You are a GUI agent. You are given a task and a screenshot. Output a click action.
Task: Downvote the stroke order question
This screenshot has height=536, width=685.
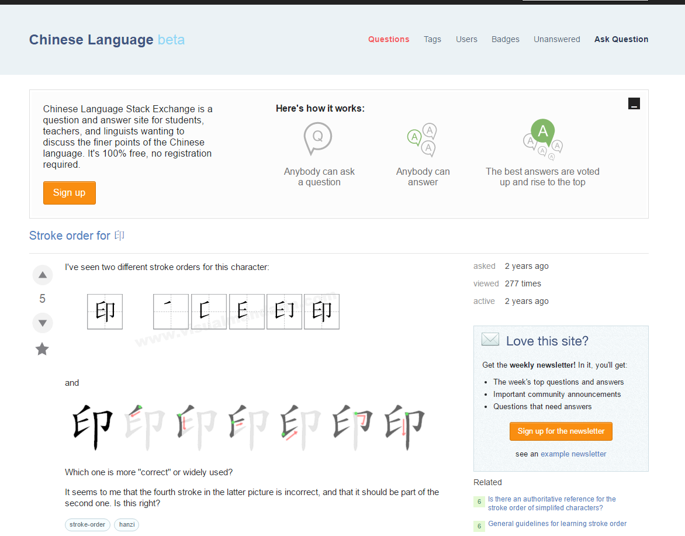click(42, 323)
